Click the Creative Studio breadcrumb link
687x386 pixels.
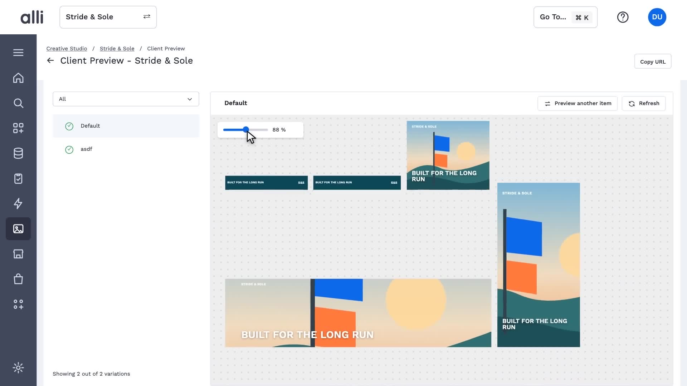pyautogui.click(x=67, y=49)
